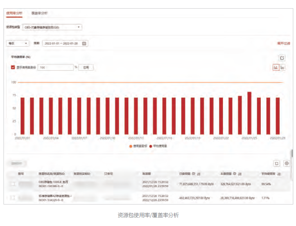This screenshot has width=296, height=226.
Task: Click the tallest bar near 2022/01/25
Action: (x=249, y=113)
